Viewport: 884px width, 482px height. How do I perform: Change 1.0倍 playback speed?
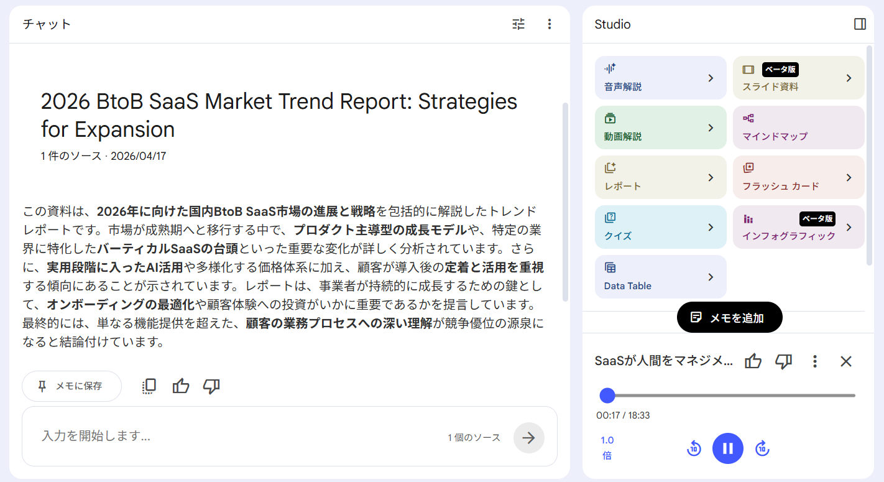607,448
